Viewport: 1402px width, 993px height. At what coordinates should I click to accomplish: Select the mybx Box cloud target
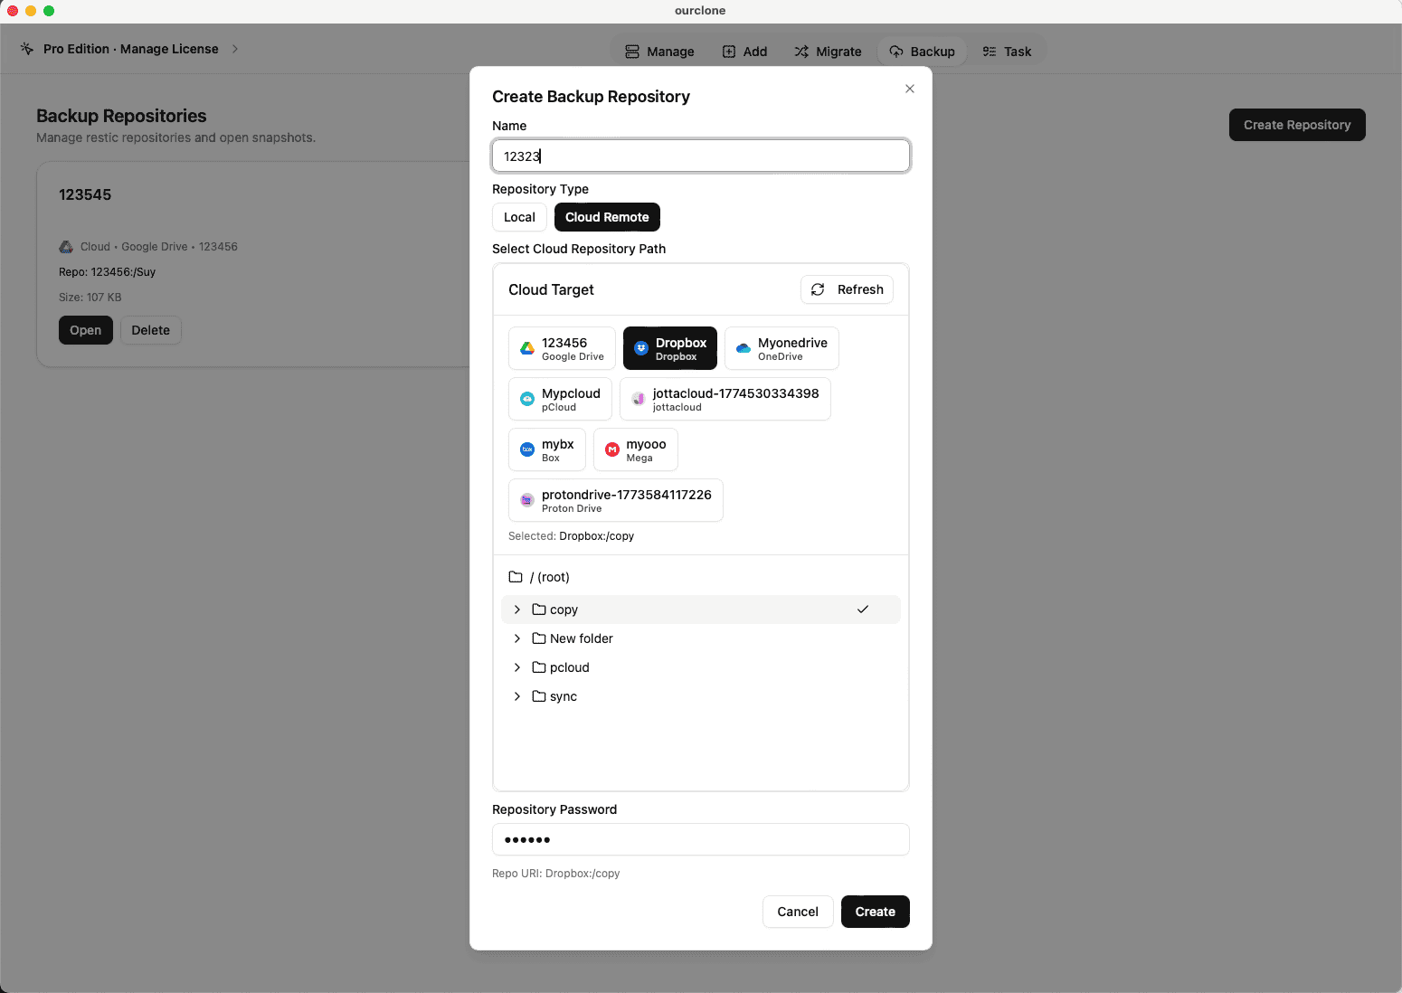[x=546, y=449]
